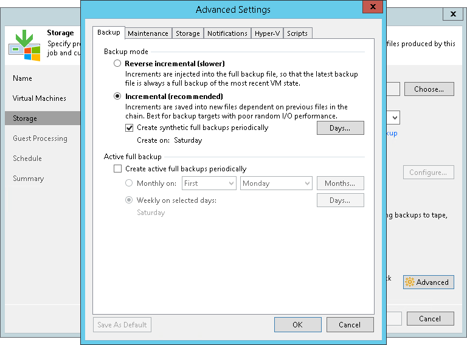Click Choose button in the wizard window
Screen dimensions: 467x345
pos(429,89)
